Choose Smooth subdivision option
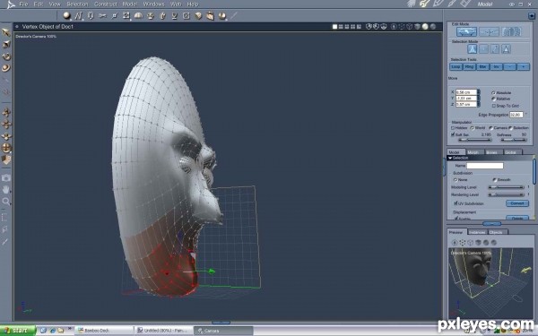Image resolution: width=538 pixels, height=336 pixels. coord(494,180)
